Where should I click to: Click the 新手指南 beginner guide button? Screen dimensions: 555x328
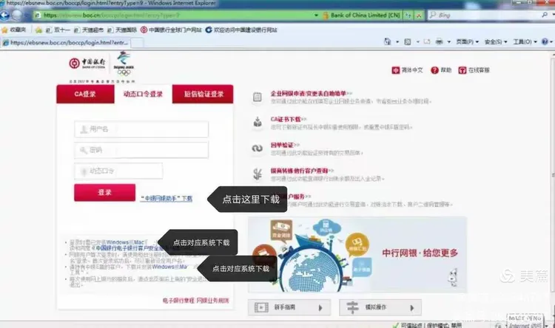coord(289,307)
